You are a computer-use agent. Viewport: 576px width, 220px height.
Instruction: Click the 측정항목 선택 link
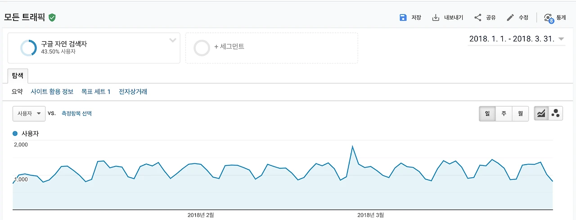tap(76, 113)
